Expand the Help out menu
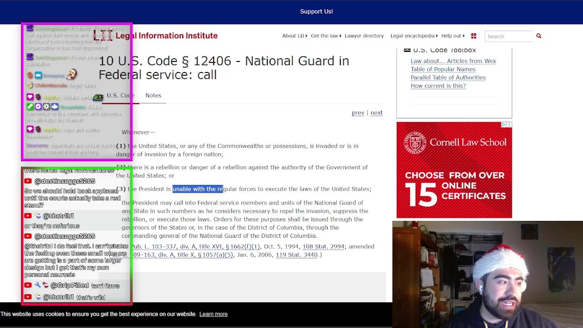This screenshot has height=328, width=583. coord(453,36)
